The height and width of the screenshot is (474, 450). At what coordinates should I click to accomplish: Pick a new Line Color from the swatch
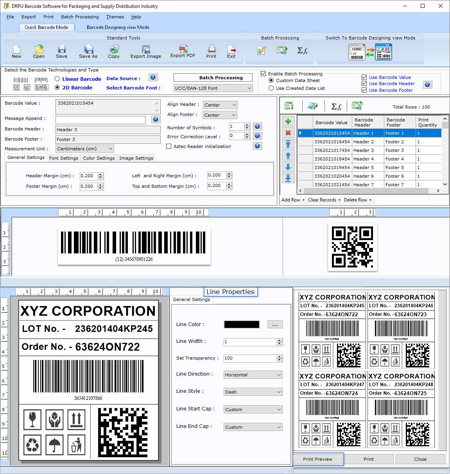point(241,324)
